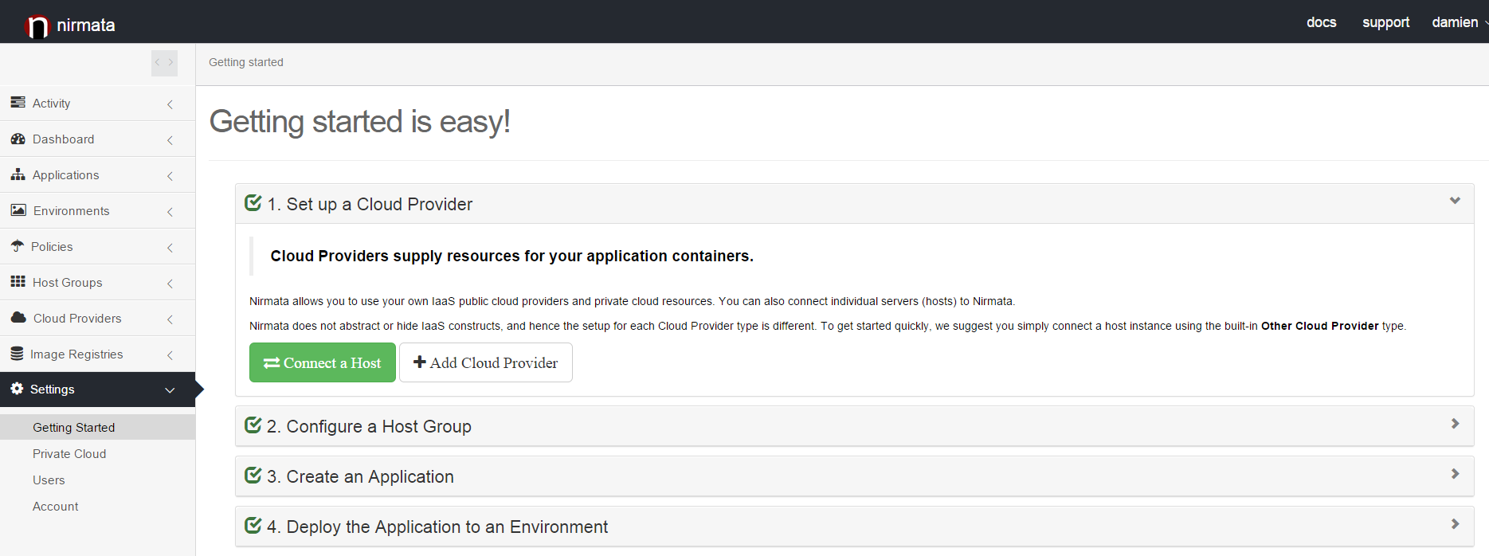
Task: Expand the Host Groups menu chevron
Action: 170,284
